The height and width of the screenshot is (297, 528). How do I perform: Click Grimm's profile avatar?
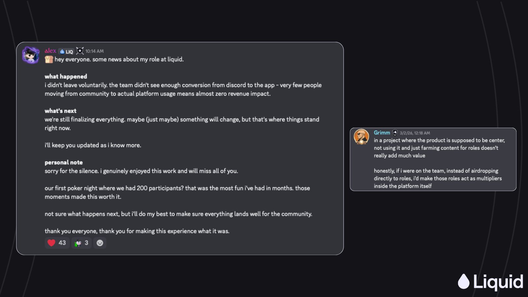(361, 137)
